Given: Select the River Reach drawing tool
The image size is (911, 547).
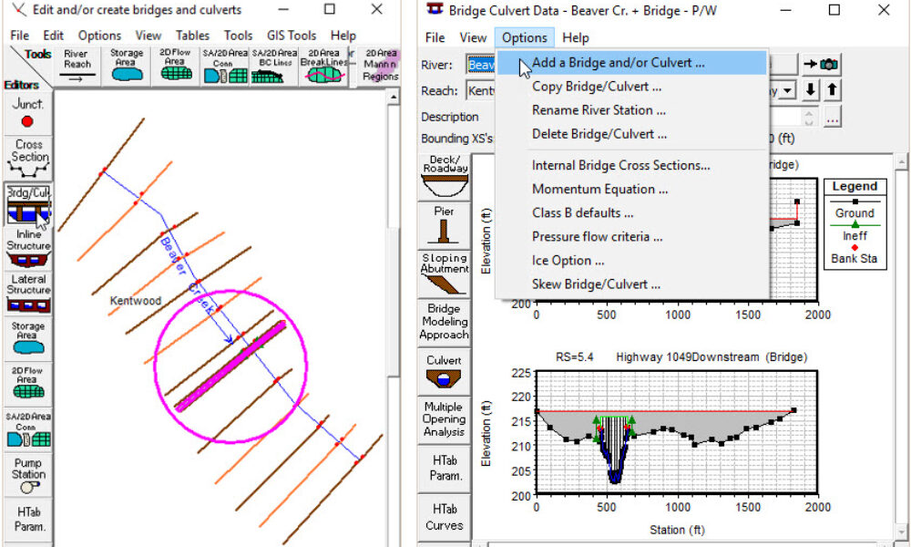Looking at the screenshot, I should coord(77,67).
